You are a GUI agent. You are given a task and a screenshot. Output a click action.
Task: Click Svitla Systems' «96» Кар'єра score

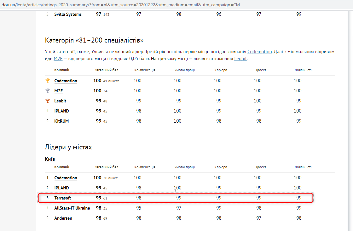(x=219, y=14)
